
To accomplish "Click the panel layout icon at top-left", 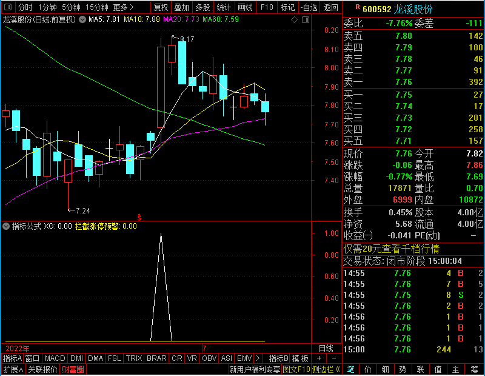I will point(8,7).
